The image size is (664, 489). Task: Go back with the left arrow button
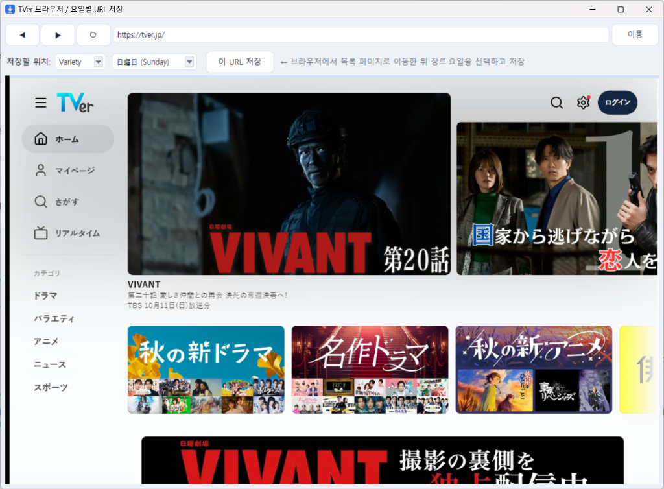tap(23, 35)
